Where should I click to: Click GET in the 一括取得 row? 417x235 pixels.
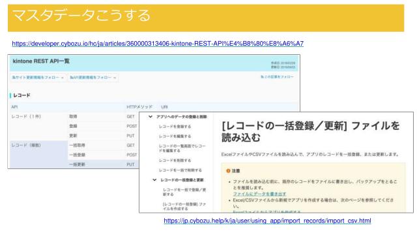[x=130, y=145]
